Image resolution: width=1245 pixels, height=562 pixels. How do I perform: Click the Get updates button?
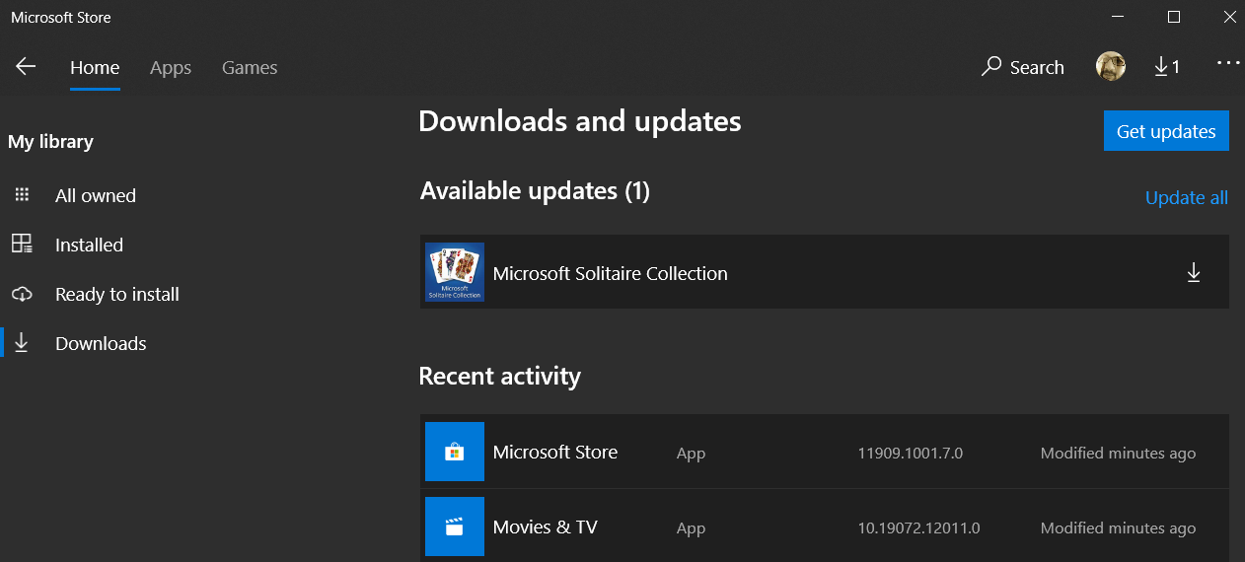tap(1166, 131)
